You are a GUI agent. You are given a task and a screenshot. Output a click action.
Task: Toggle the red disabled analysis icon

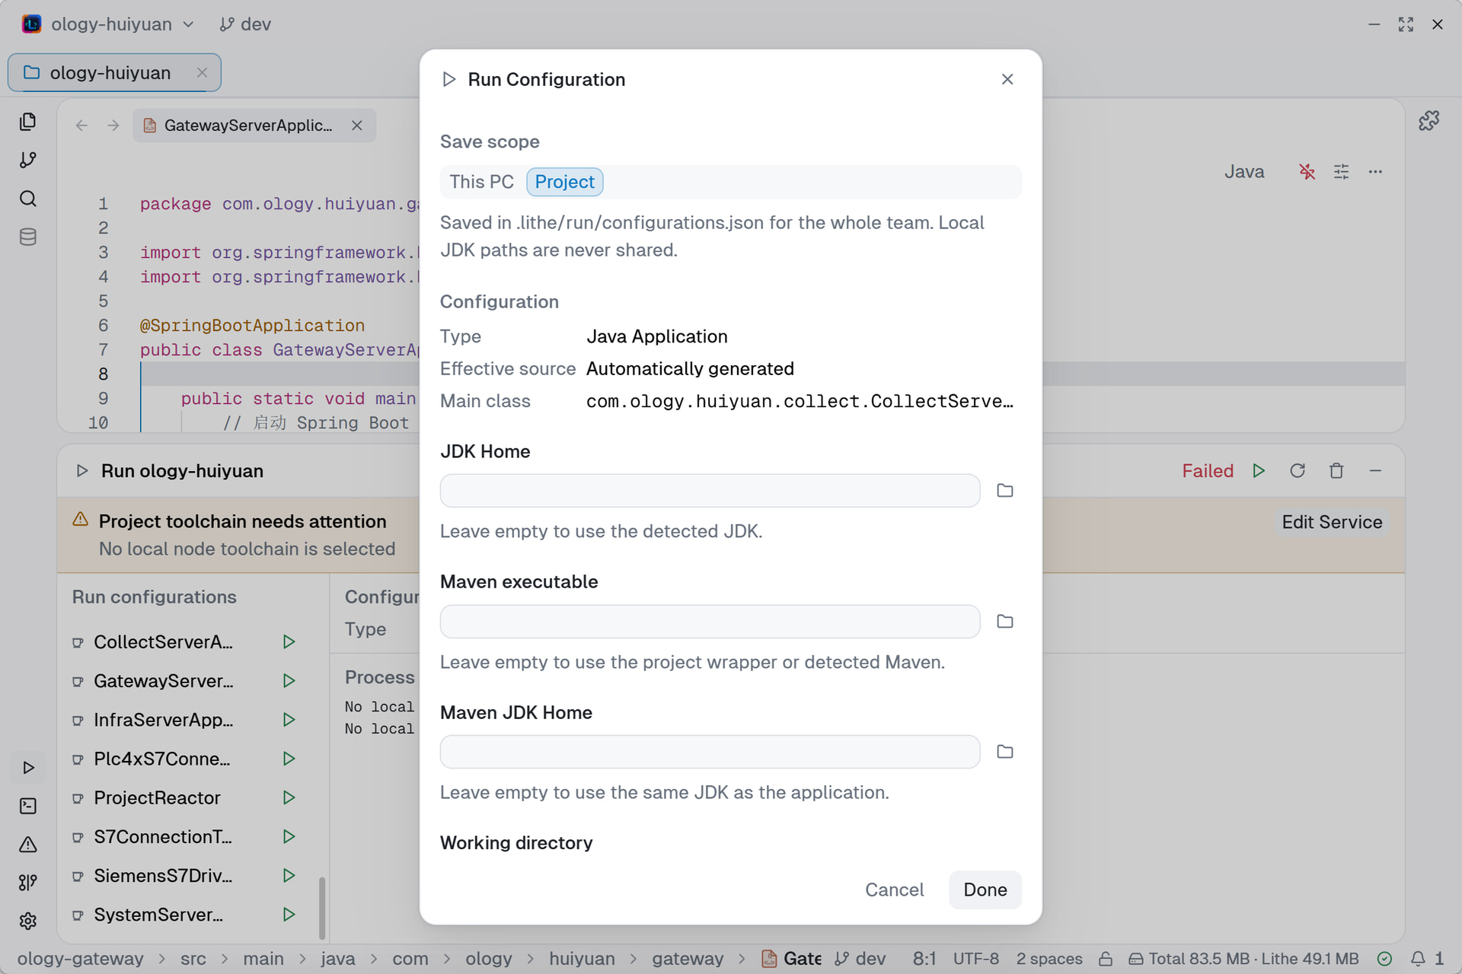click(x=1307, y=172)
